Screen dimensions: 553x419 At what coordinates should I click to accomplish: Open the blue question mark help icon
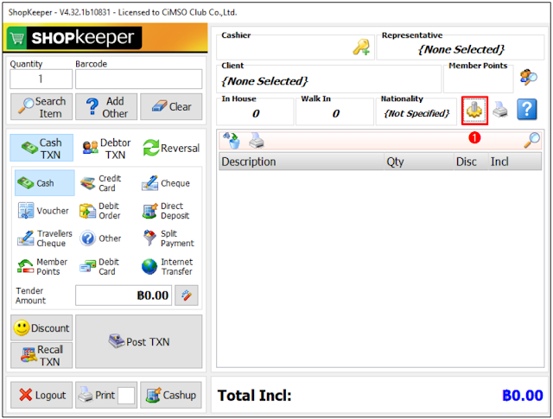click(527, 110)
